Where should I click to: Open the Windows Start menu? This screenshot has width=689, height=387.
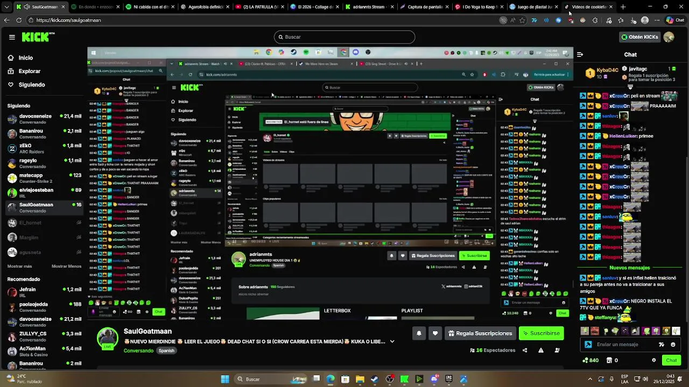coord(225,379)
